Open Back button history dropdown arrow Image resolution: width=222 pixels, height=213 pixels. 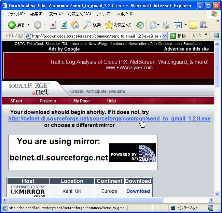click(28, 25)
